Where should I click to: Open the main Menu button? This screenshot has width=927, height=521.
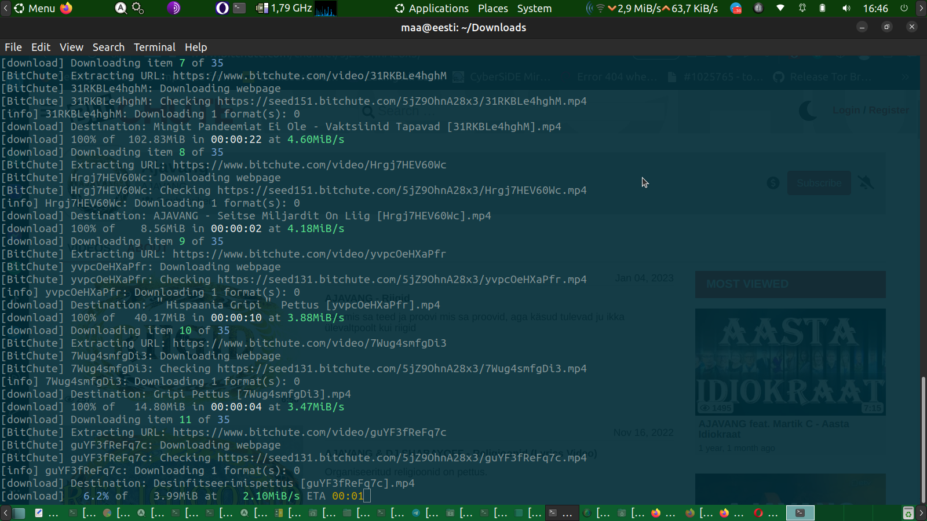tap(34, 8)
